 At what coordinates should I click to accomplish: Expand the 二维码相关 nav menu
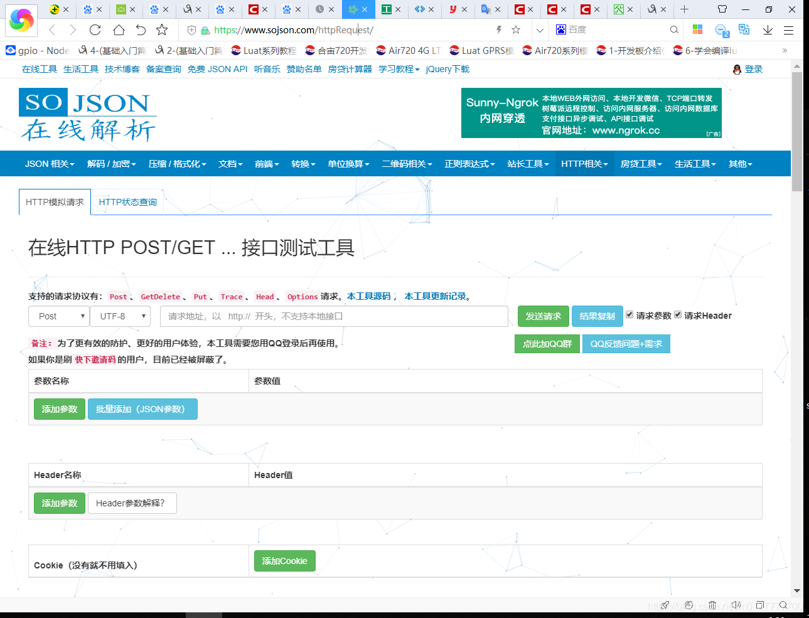pos(407,164)
